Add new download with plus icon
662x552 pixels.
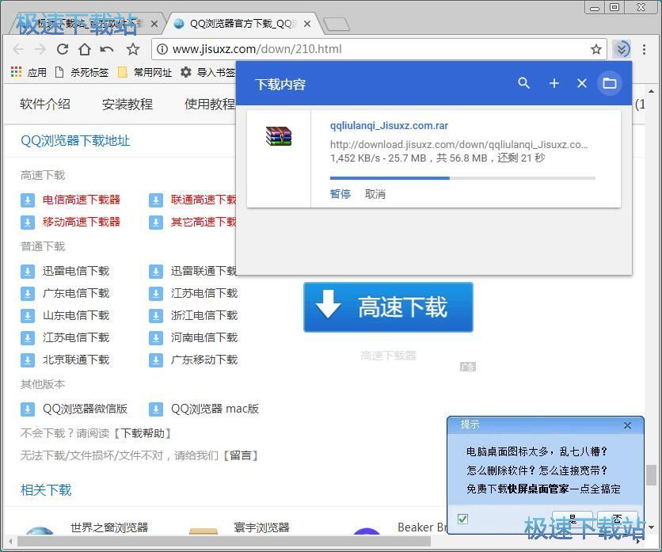tap(554, 83)
